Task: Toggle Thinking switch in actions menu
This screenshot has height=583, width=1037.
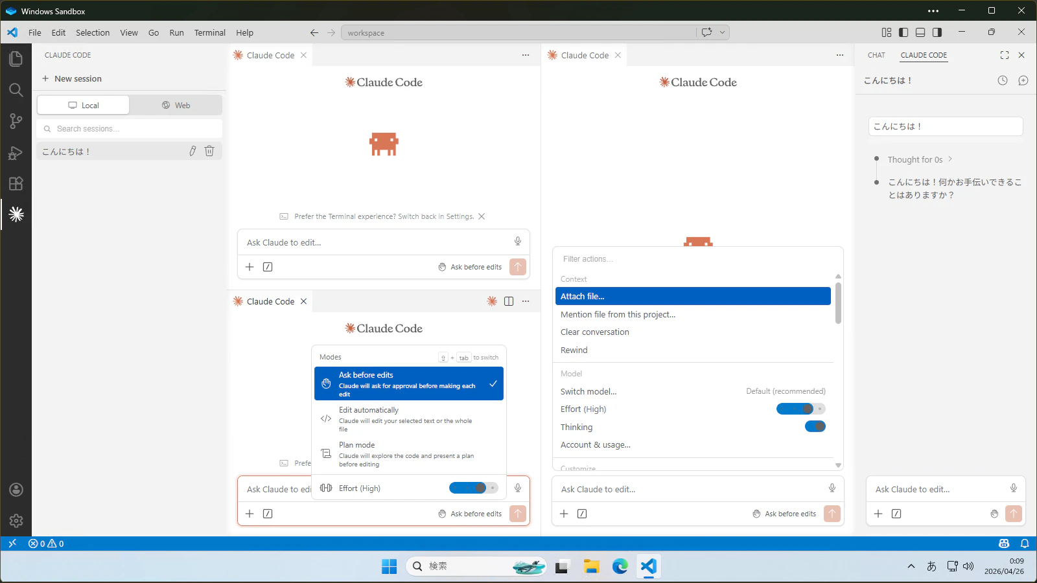Action: [815, 426]
